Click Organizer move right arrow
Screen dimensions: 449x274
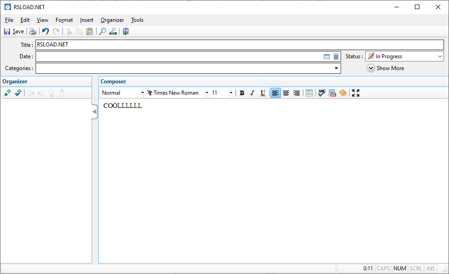[x=41, y=93]
